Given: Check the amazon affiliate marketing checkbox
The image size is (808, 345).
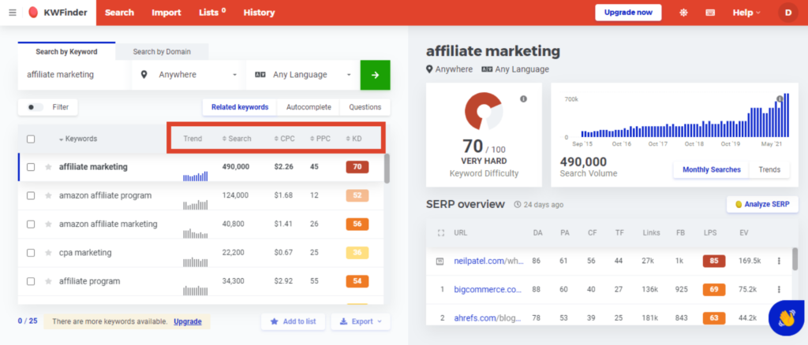Looking at the screenshot, I should [x=31, y=224].
